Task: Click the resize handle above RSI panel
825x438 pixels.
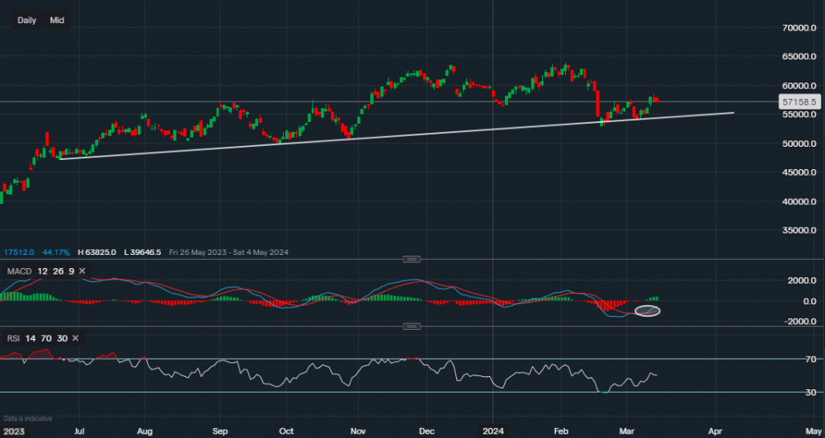Action: (x=411, y=327)
